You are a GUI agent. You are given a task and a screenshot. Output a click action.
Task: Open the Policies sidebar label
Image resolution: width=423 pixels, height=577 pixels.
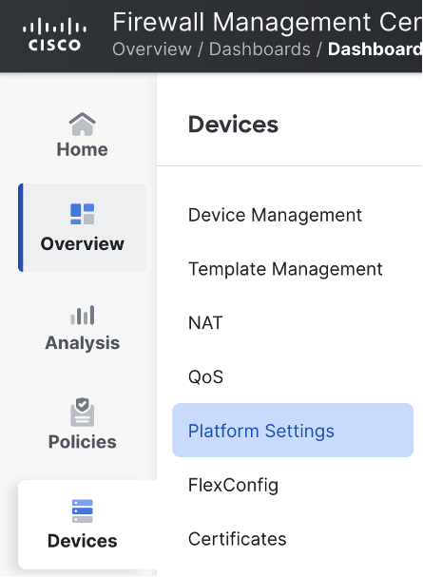[83, 442]
